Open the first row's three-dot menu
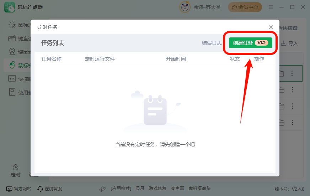Viewport: 310px width, 196px height. (x=292, y=73)
